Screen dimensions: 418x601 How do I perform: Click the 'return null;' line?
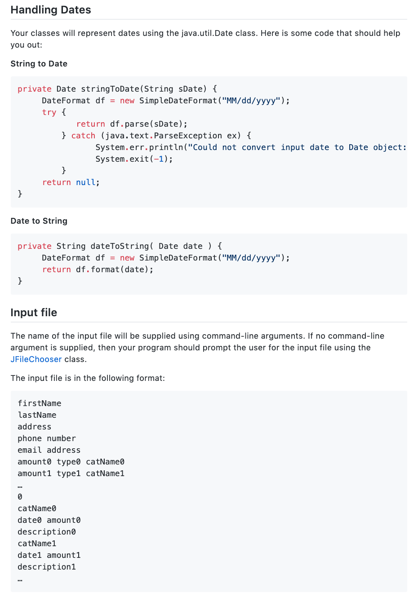tap(71, 182)
